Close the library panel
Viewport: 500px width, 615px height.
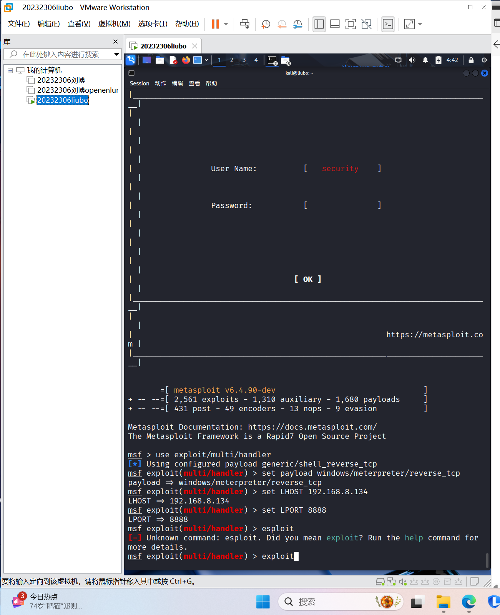[116, 42]
